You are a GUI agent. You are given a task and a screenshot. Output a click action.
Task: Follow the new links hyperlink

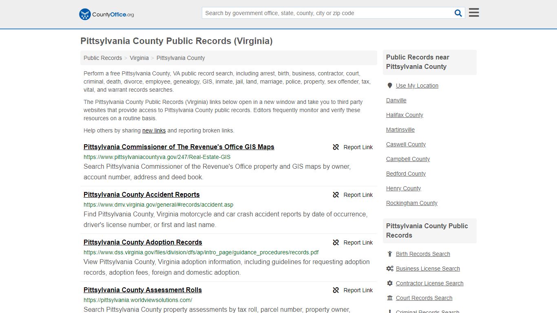point(154,130)
